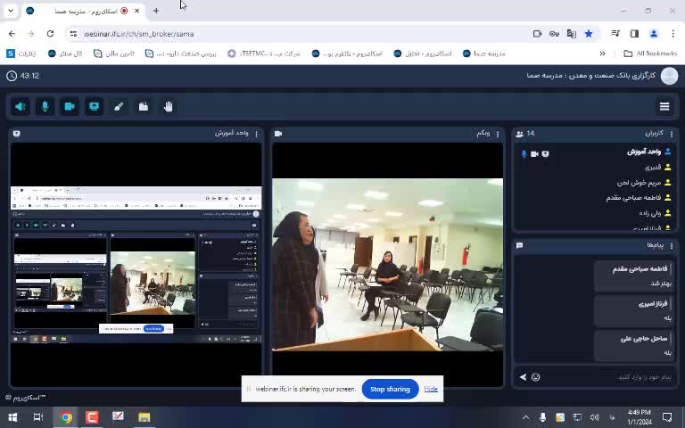
Task: Go back with browser back arrow
Action: pyautogui.click(x=12, y=34)
